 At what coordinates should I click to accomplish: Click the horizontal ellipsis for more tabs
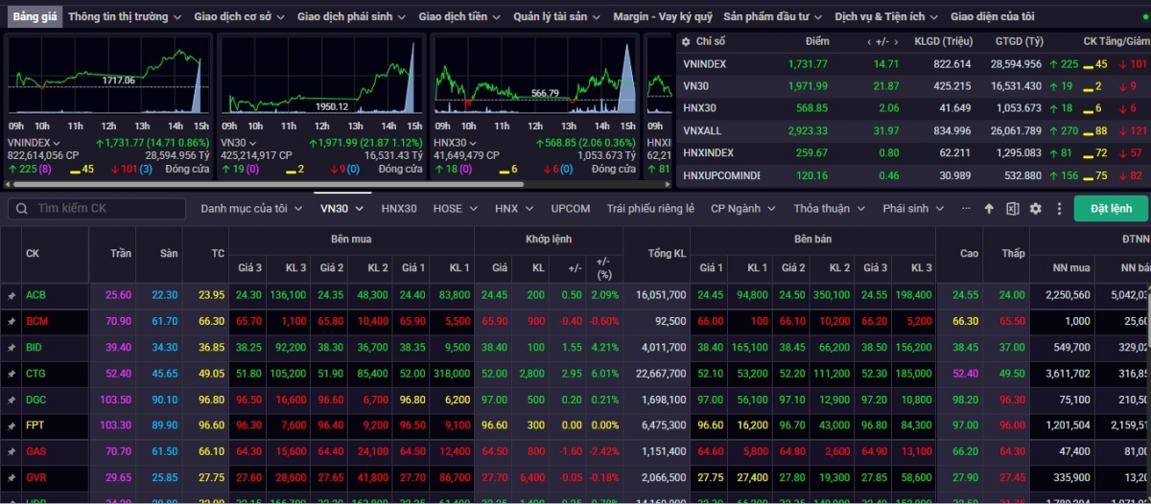pyautogui.click(x=965, y=209)
